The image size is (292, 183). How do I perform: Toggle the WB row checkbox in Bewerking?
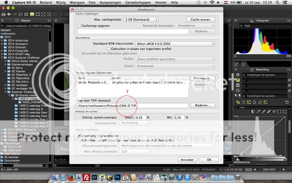click(289, 85)
